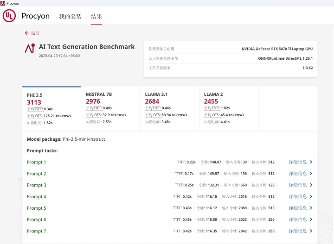Open 详细信息 for Prompt 3
The height and width of the screenshot is (244, 334).
(298, 185)
